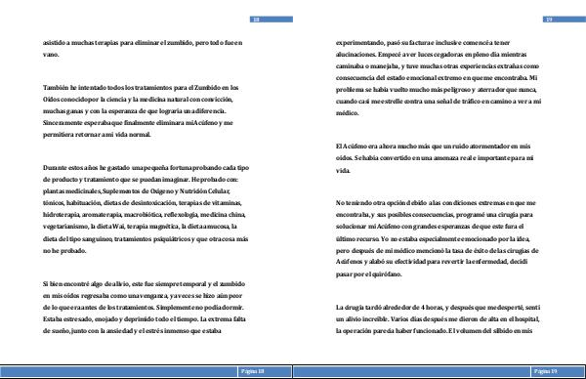Click the line starting 'No teniendo otra opción'
The image size is (586, 379).
[436, 203]
